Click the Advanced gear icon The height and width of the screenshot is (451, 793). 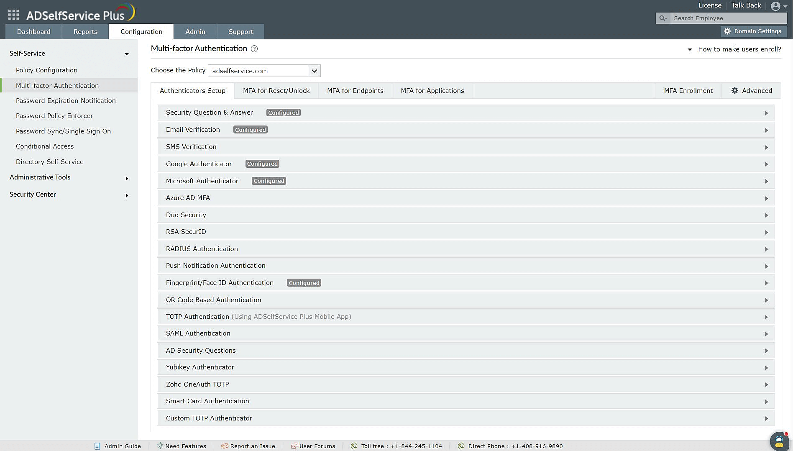tap(735, 90)
